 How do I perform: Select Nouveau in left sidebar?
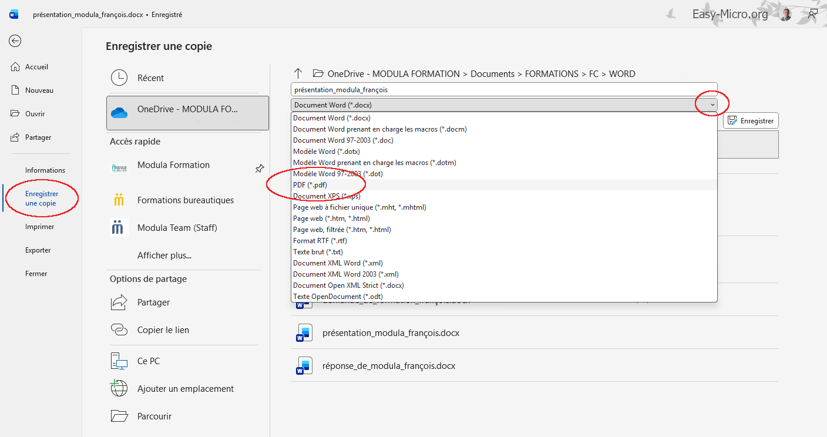point(39,90)
